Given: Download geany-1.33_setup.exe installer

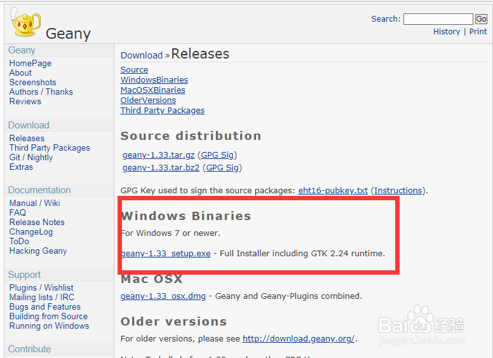Looking at the screenshot, I should point(166,254).
